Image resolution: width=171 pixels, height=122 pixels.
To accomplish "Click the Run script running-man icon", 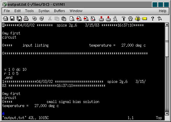I will coord(115,19).
